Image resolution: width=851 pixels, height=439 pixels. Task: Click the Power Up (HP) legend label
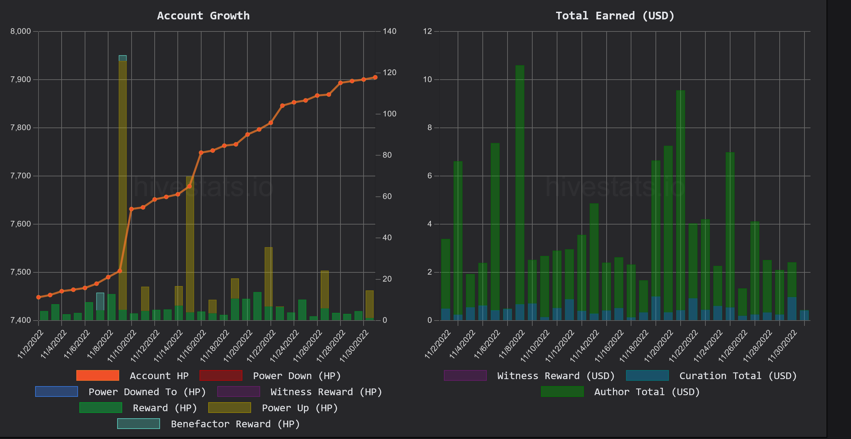tap(300, 408)
